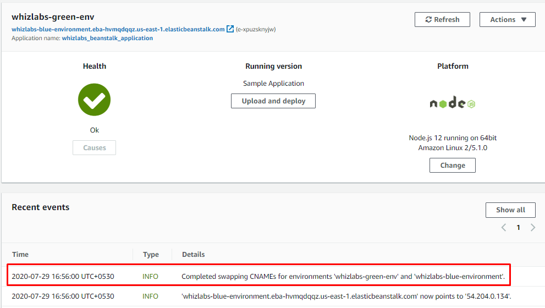This screenshot has height=308, width=545.
Task: Click the Platform heading
Action: click(x=453, y=66)
